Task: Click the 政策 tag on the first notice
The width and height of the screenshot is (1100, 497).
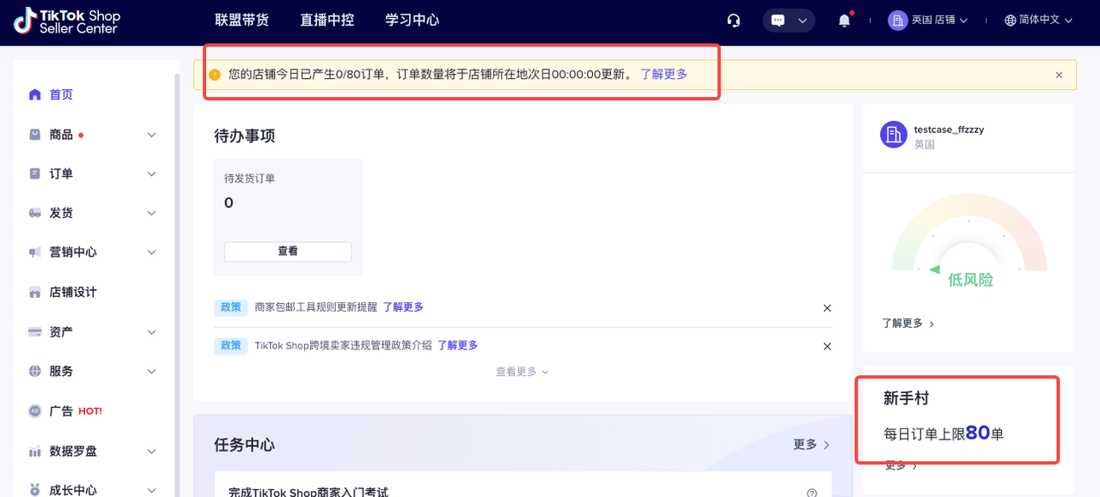Action: click(x=231, y=307)
